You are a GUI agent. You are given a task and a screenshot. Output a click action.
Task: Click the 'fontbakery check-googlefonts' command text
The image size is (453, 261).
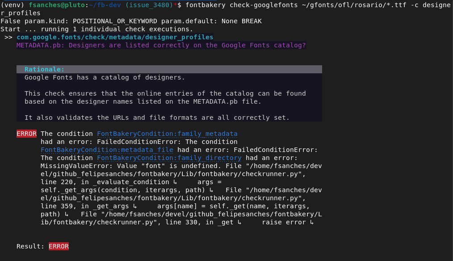tap(242, 5)
